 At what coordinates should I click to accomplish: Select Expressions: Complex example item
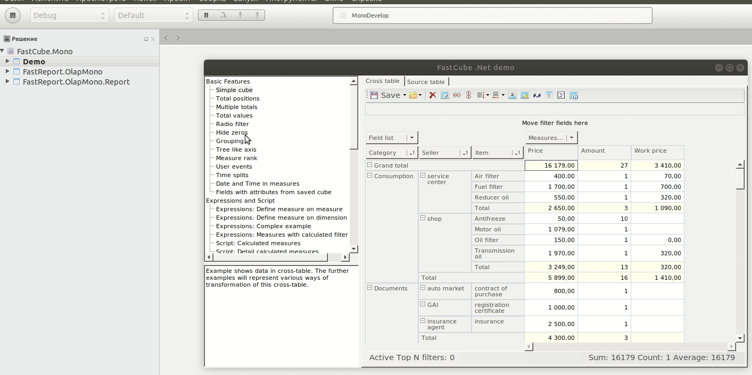pos(263,226)
